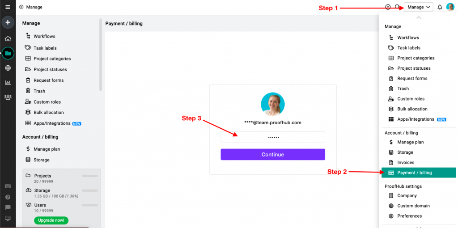The width and height of the screenshot is (458, 228).
Task: Collapse the dropdown using the up chevron
Action: point(419,18)
